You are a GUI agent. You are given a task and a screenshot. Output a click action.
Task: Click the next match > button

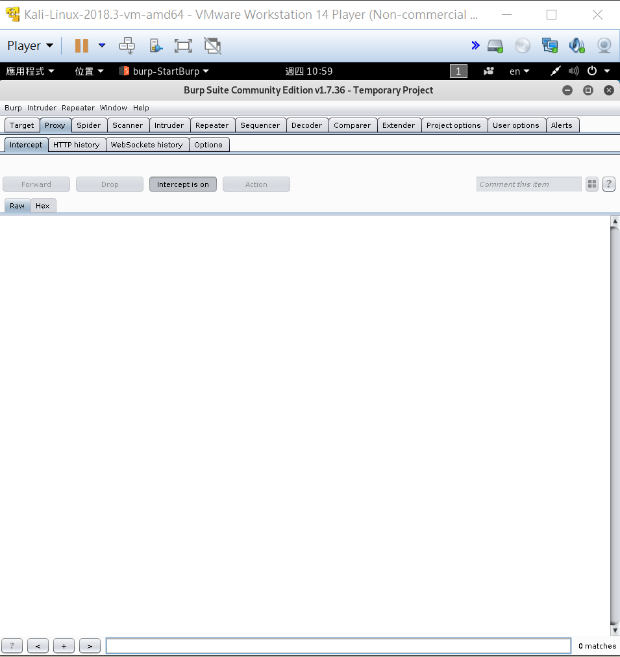point(90,646)
